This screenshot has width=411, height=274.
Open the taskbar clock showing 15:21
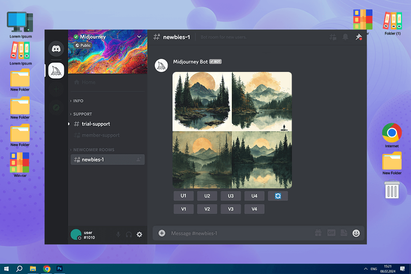pyautogui.click(x=388, y=269)
